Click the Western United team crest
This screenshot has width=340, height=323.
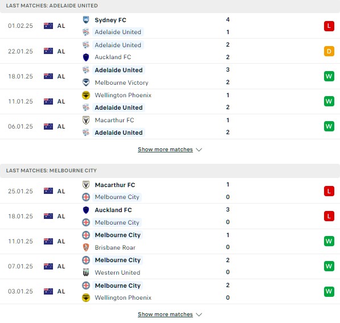click(86, 272)
